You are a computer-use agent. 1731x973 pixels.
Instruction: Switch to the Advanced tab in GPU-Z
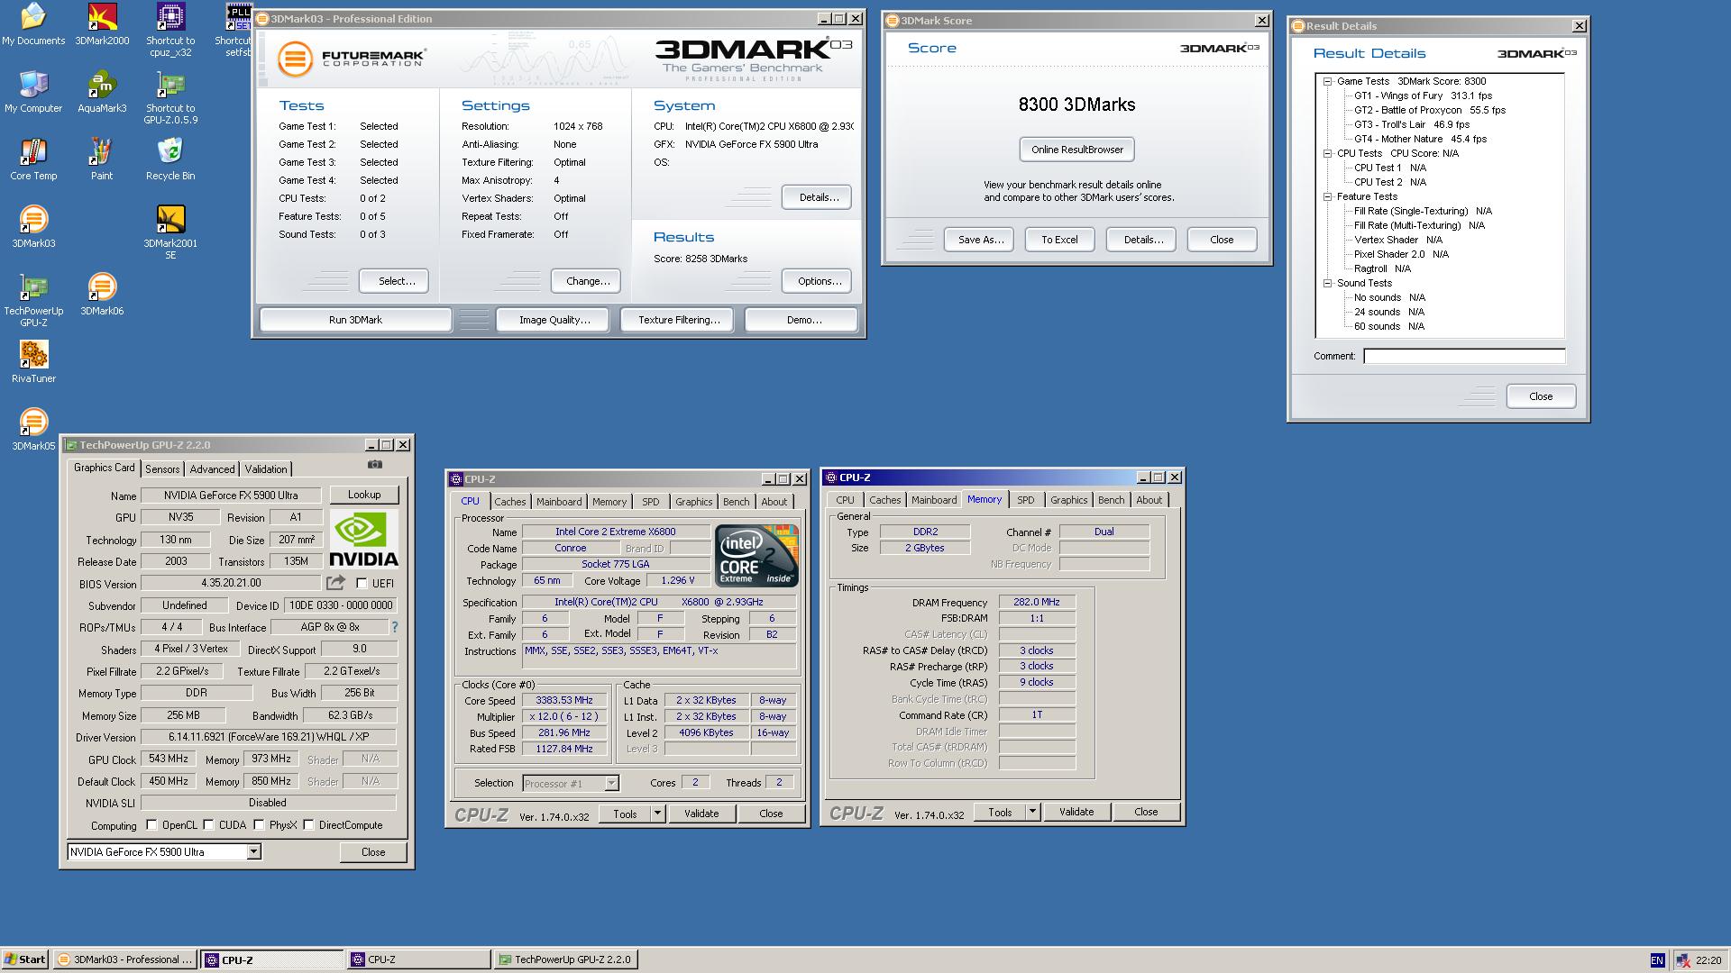click(212, 469)
